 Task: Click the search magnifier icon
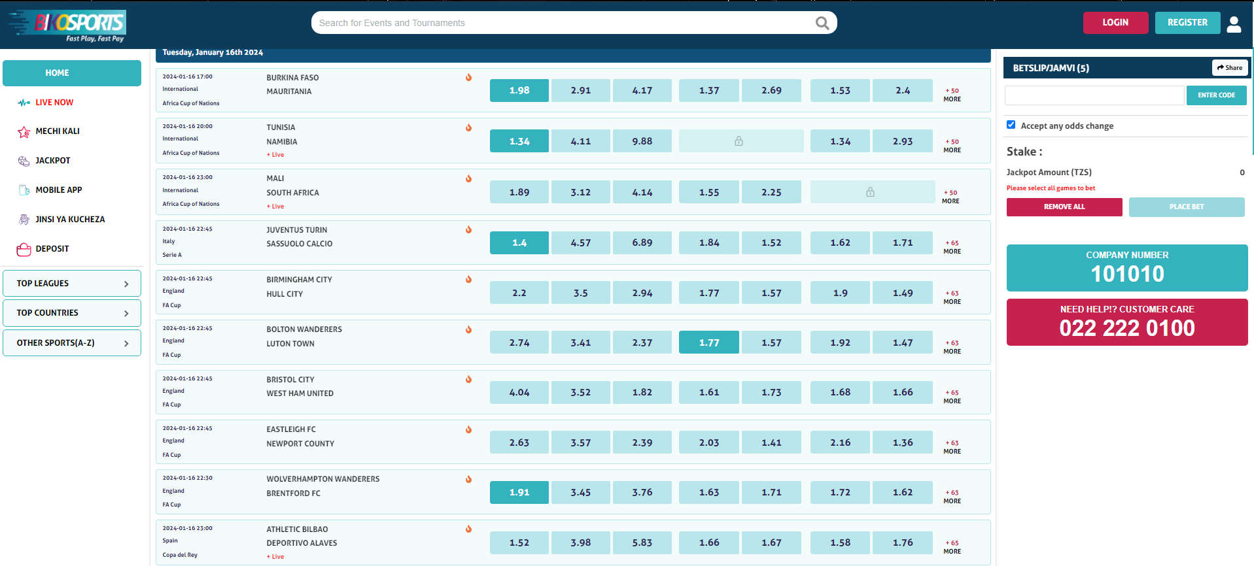click(822, 23)
